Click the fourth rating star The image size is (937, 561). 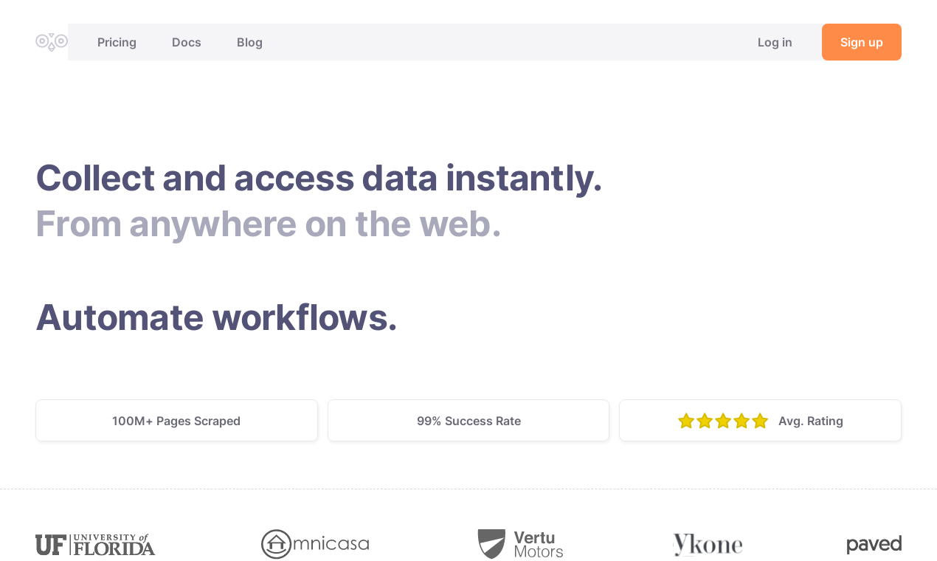tap(741, 421)
